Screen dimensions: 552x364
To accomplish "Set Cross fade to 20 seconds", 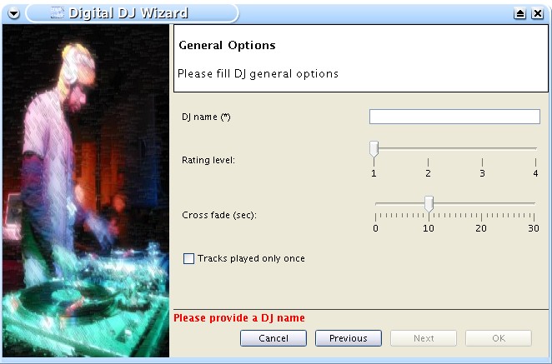I will click(481, 204).
